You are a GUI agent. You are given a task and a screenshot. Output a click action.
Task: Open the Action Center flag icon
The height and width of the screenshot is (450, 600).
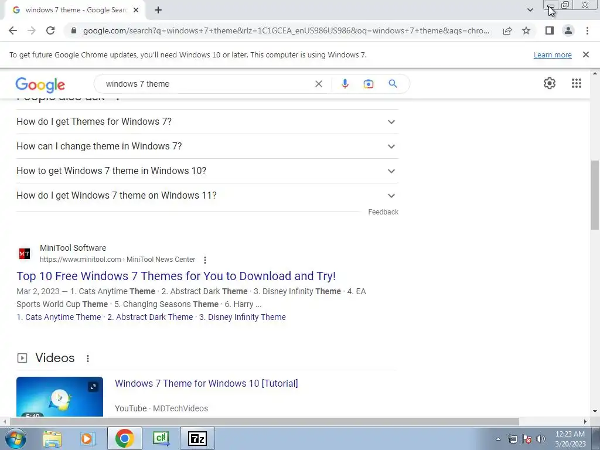527,439
